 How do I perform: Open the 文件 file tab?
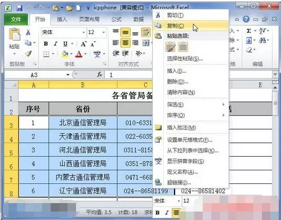point(16,19)
